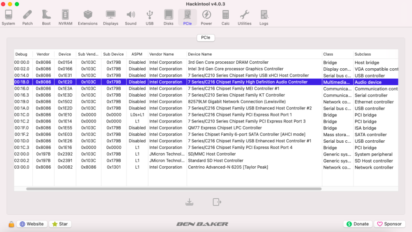
Task: Select the PCI Express Root Port 1 row
Action: click(x=206, y=115)
